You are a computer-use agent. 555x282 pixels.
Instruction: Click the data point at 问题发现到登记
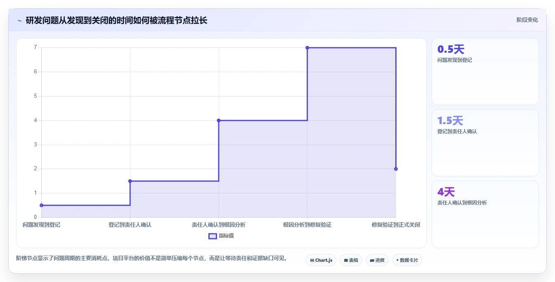(x=41, y=205)
